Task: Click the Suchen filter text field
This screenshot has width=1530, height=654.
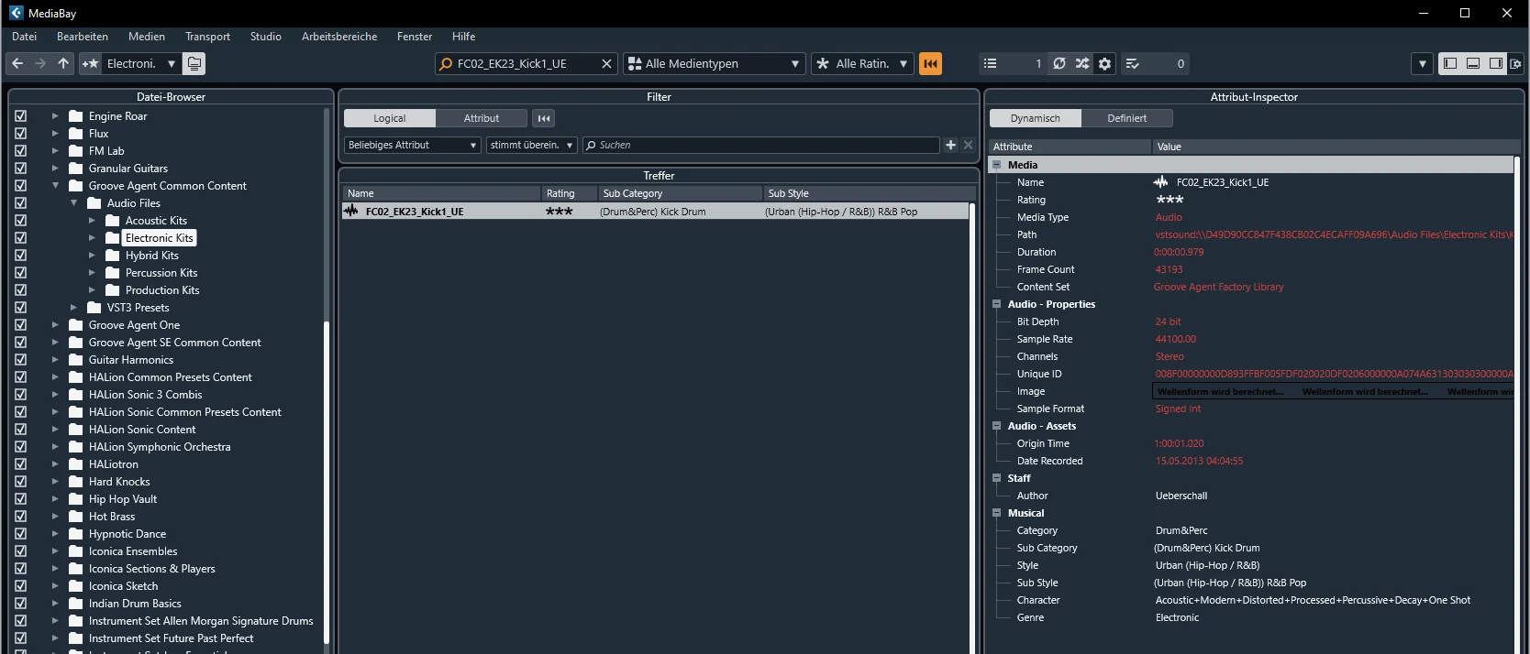Action: (761, 145)
